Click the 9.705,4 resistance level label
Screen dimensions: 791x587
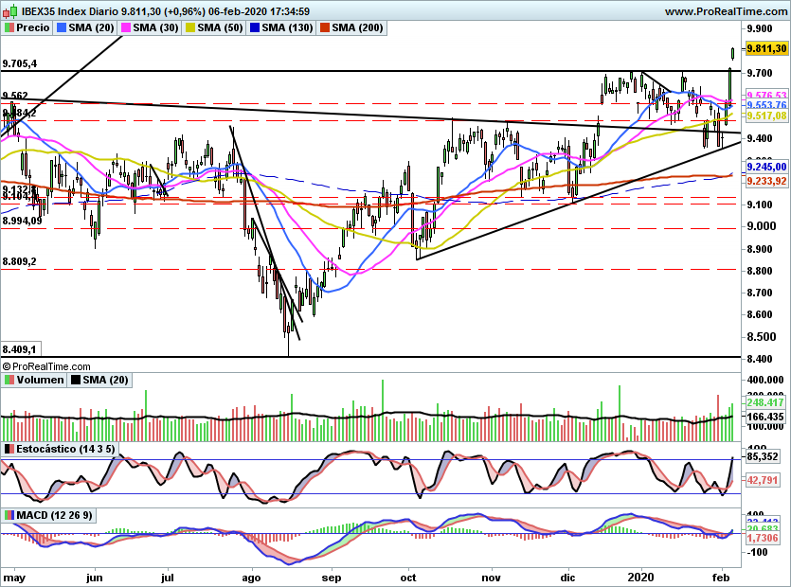20,63
